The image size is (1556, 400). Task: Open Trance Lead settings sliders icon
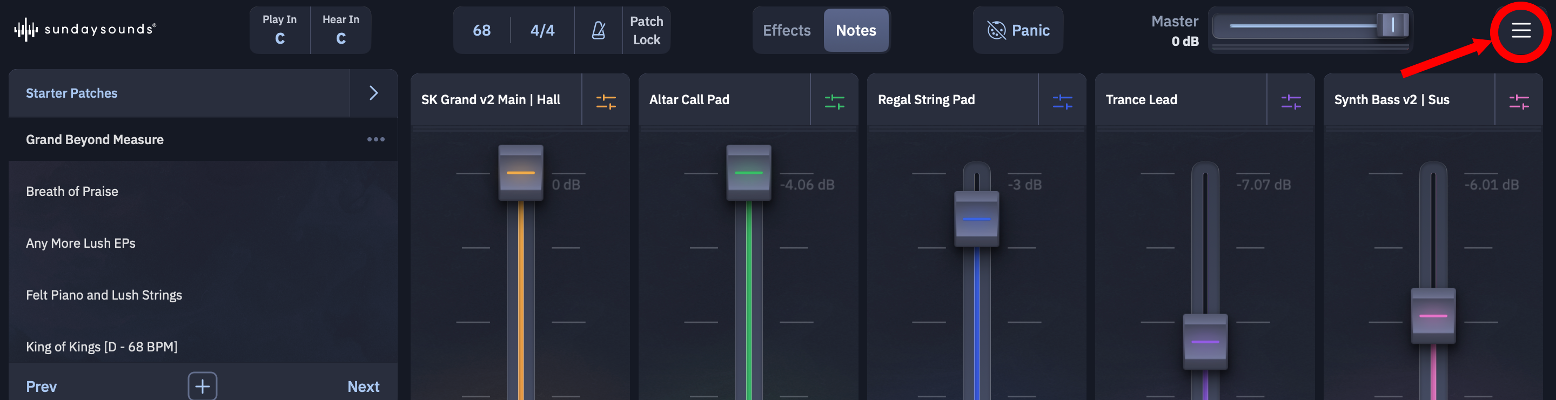coord(1290,101)
